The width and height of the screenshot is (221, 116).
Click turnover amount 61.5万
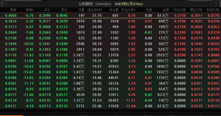coord(163,16)
